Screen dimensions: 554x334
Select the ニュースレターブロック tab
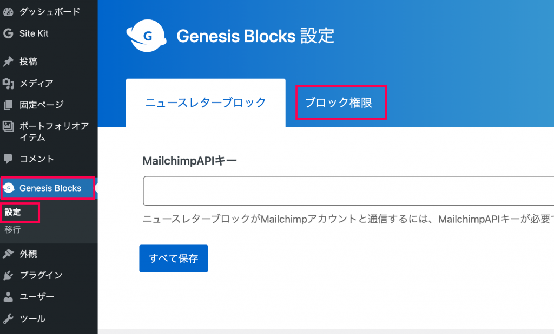click(206, 103)
